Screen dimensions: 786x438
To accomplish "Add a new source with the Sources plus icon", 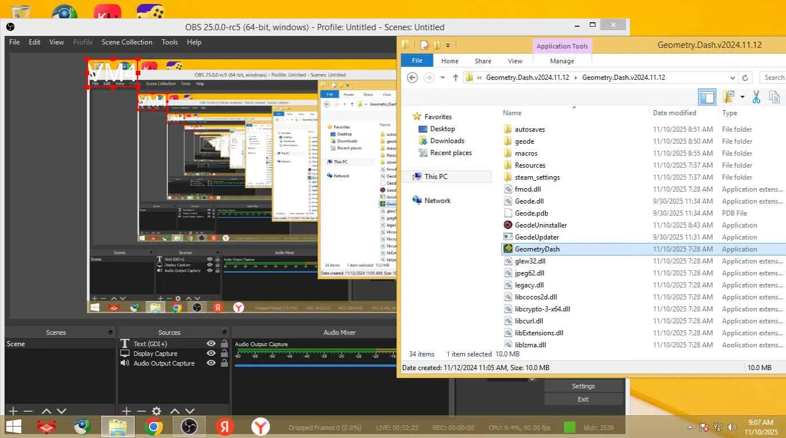I will click(127, 411).
